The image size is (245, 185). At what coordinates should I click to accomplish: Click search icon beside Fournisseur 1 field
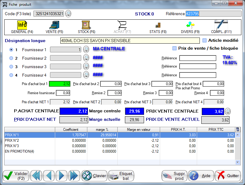click(86, 49)
